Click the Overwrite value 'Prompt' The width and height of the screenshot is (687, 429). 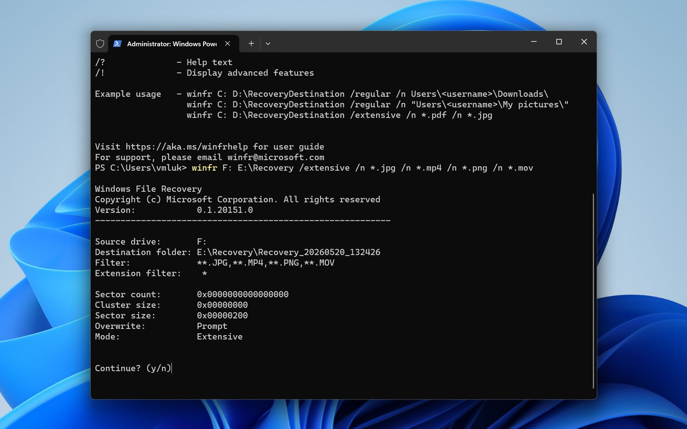[212, 326]
